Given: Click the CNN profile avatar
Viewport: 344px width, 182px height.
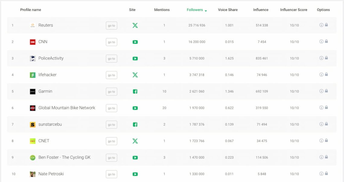Looking at the screenshot, I should tap(33, 42).
